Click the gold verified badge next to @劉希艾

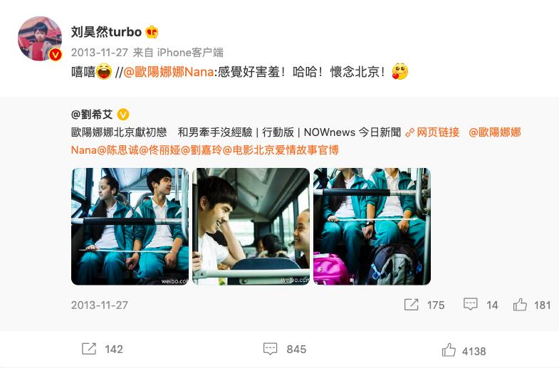[x=123, y=115]
